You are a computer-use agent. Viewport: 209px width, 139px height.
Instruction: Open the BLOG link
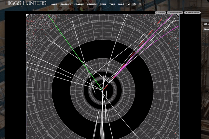(121, 4)
